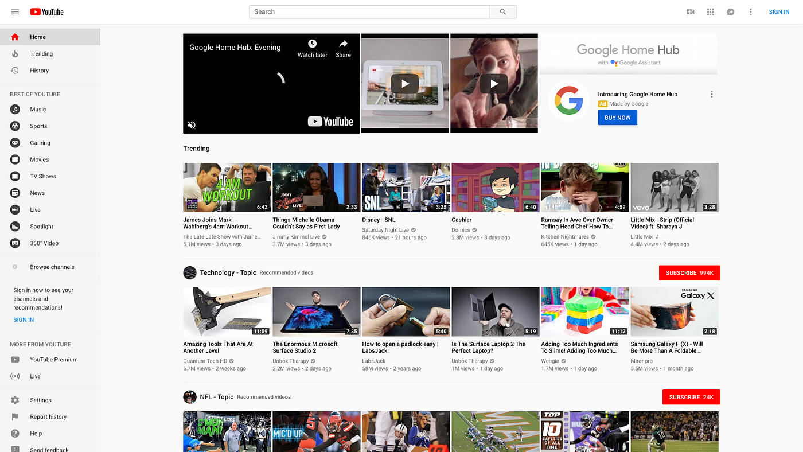Click BUY NOW on the Google Home Hub ad
Image resolution: width=803 pixels, height=452 pixels.
[x=617, y=117]
